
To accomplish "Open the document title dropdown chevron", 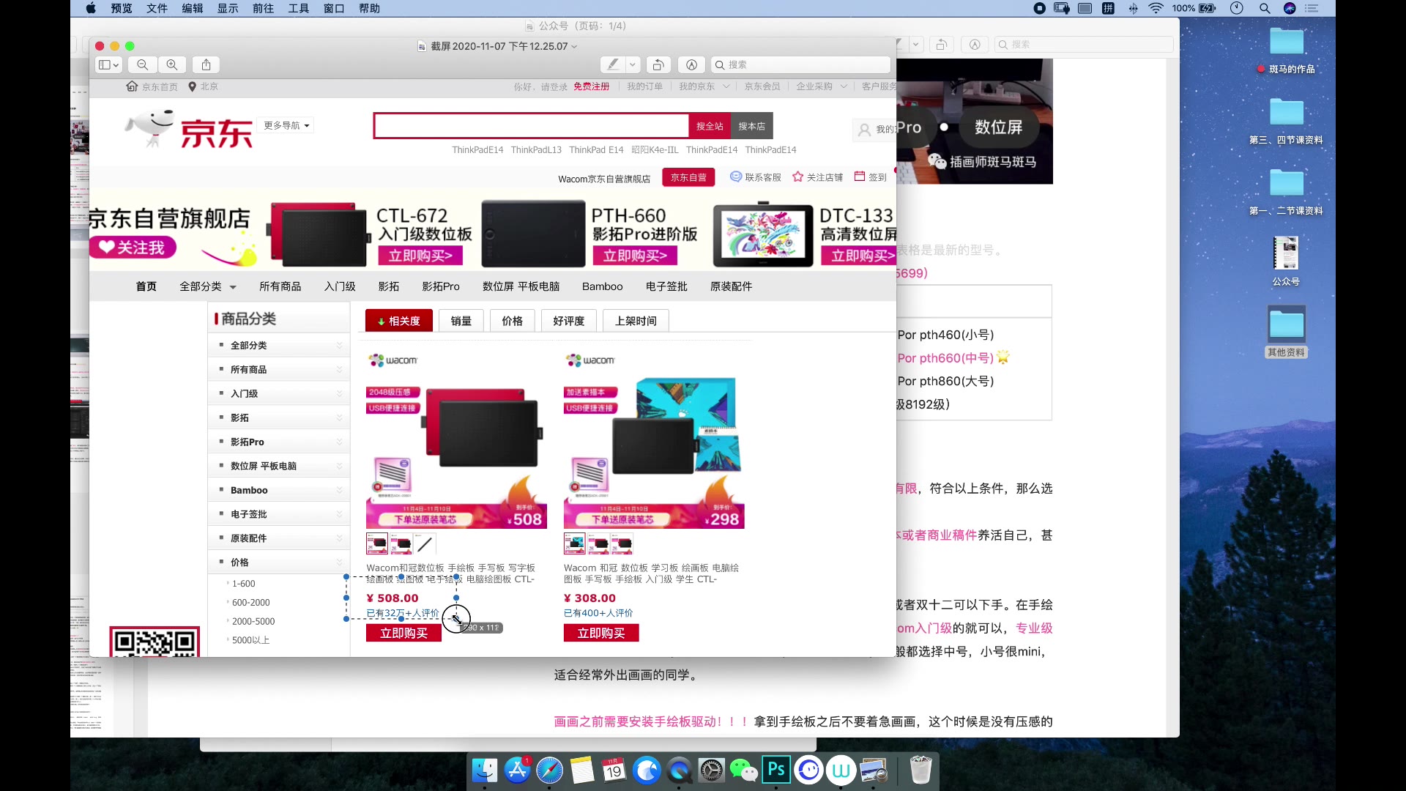I will pyautogui.click(x=574, y=46).
